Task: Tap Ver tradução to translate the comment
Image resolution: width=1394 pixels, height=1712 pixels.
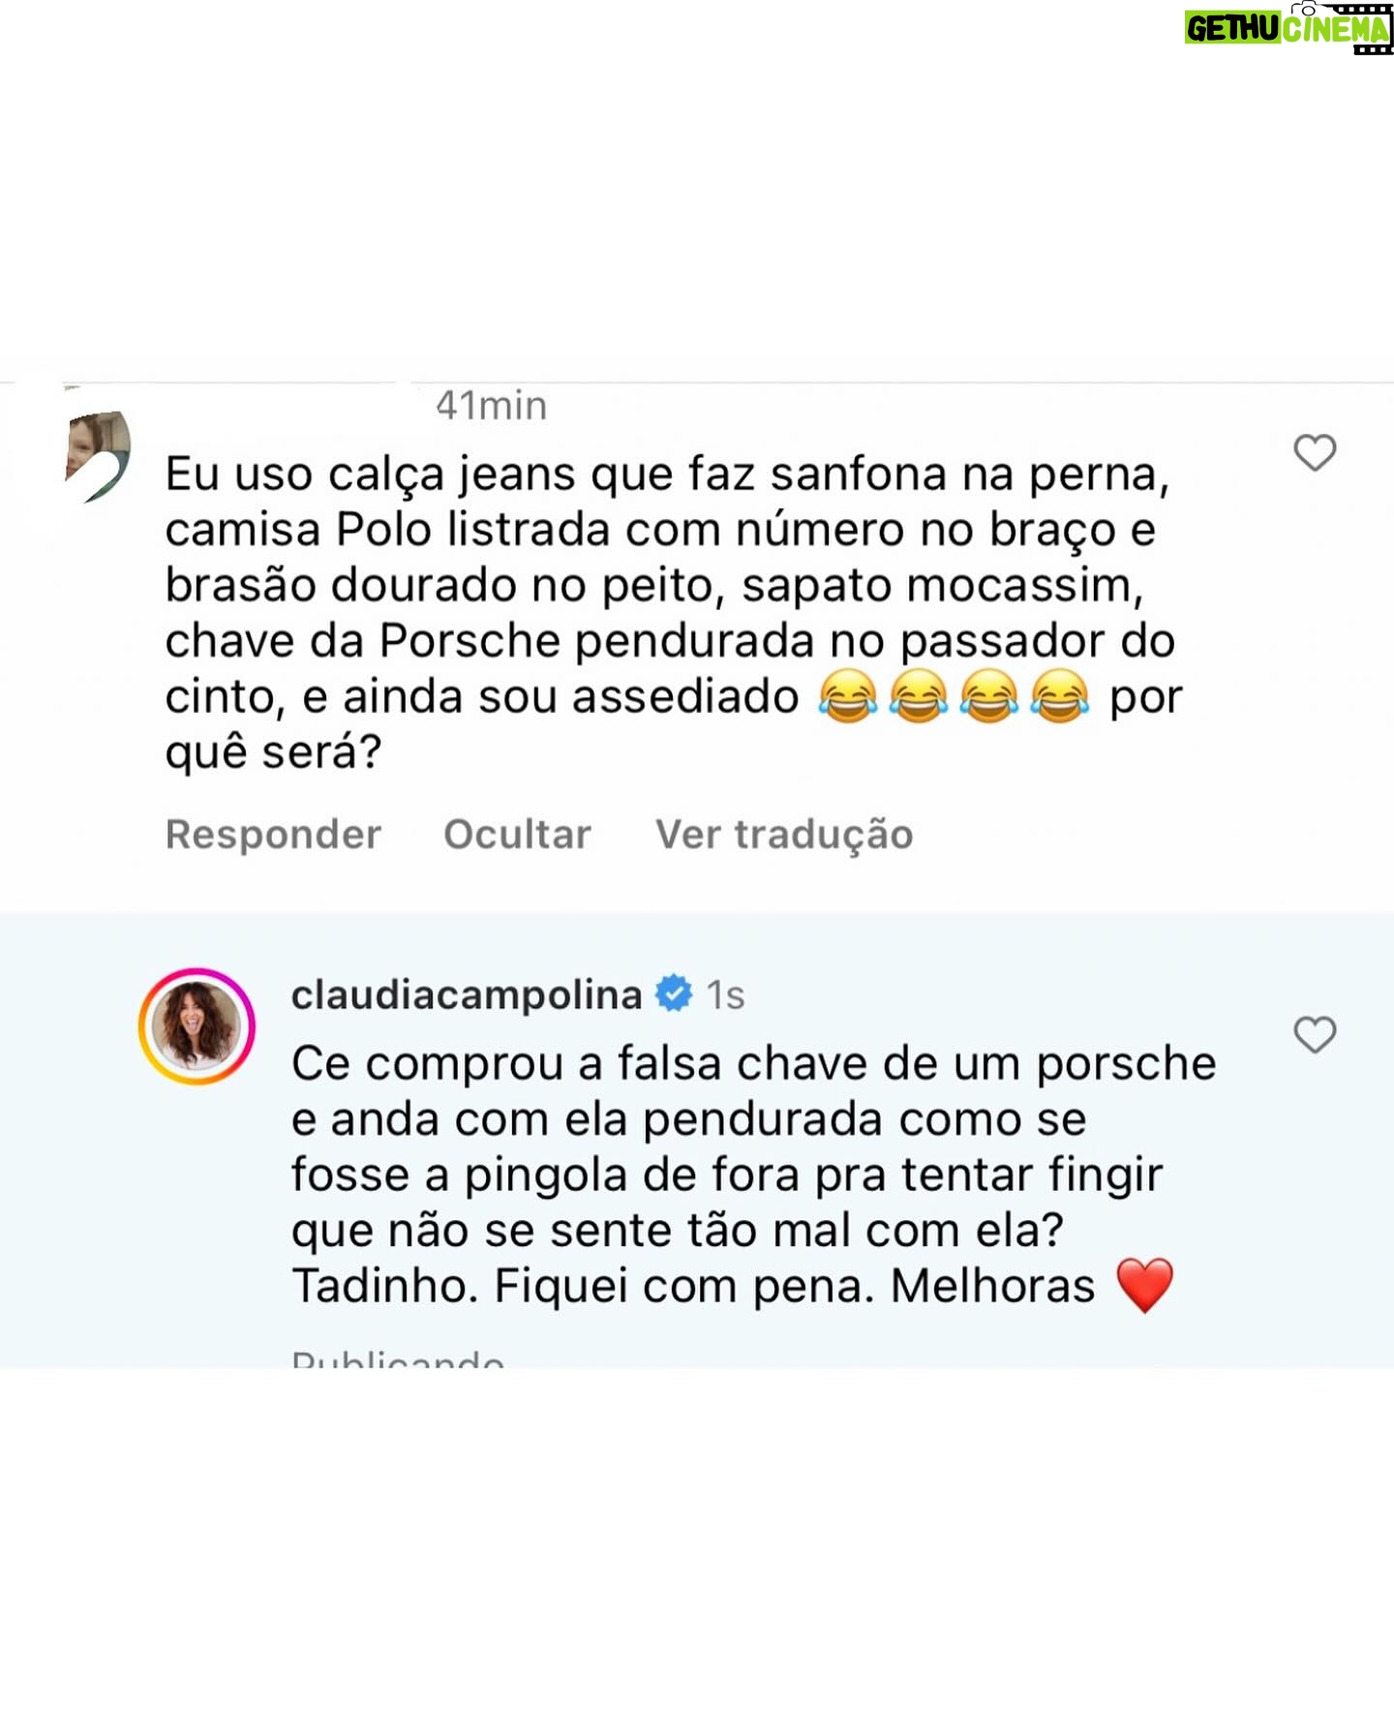Action: 784,835
